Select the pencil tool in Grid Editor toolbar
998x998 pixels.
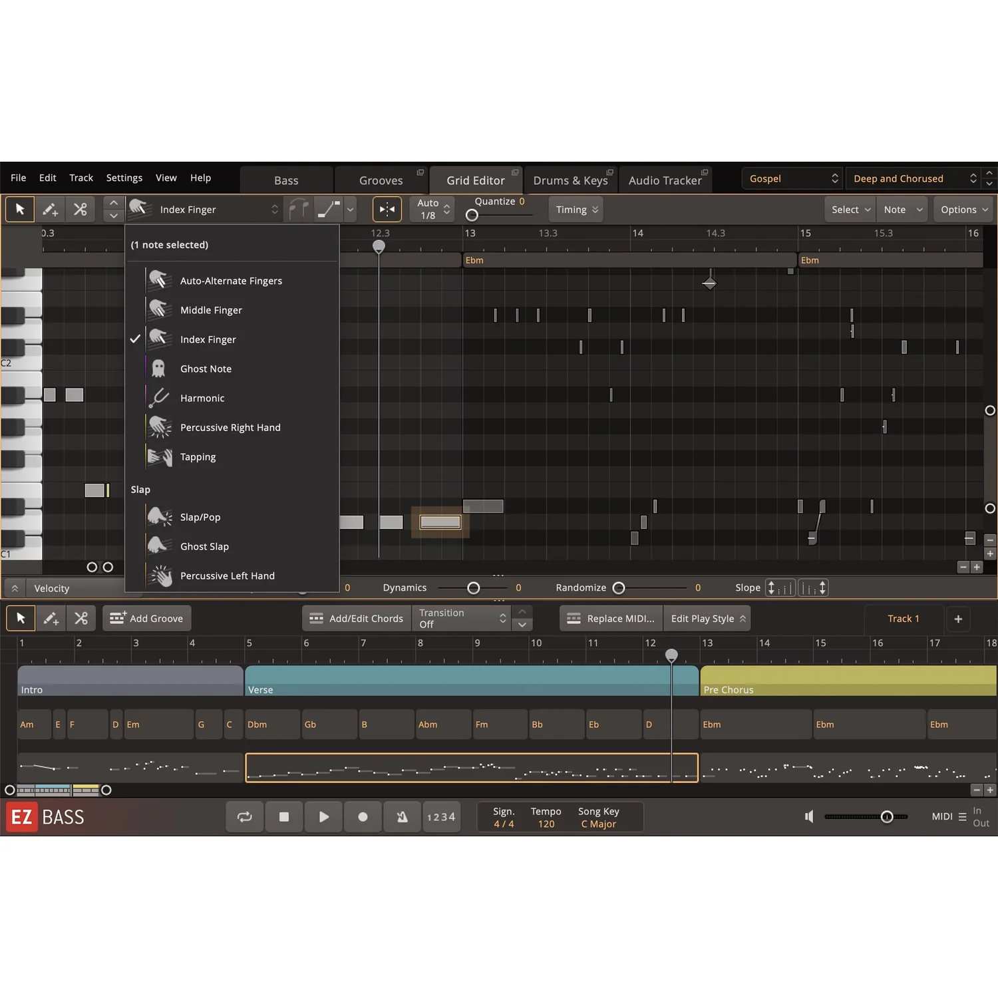pyautogui.click(x=50, y=210)
